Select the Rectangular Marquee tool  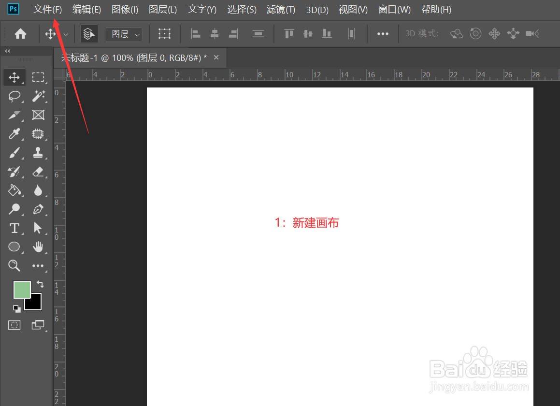(x=38, y=77)
